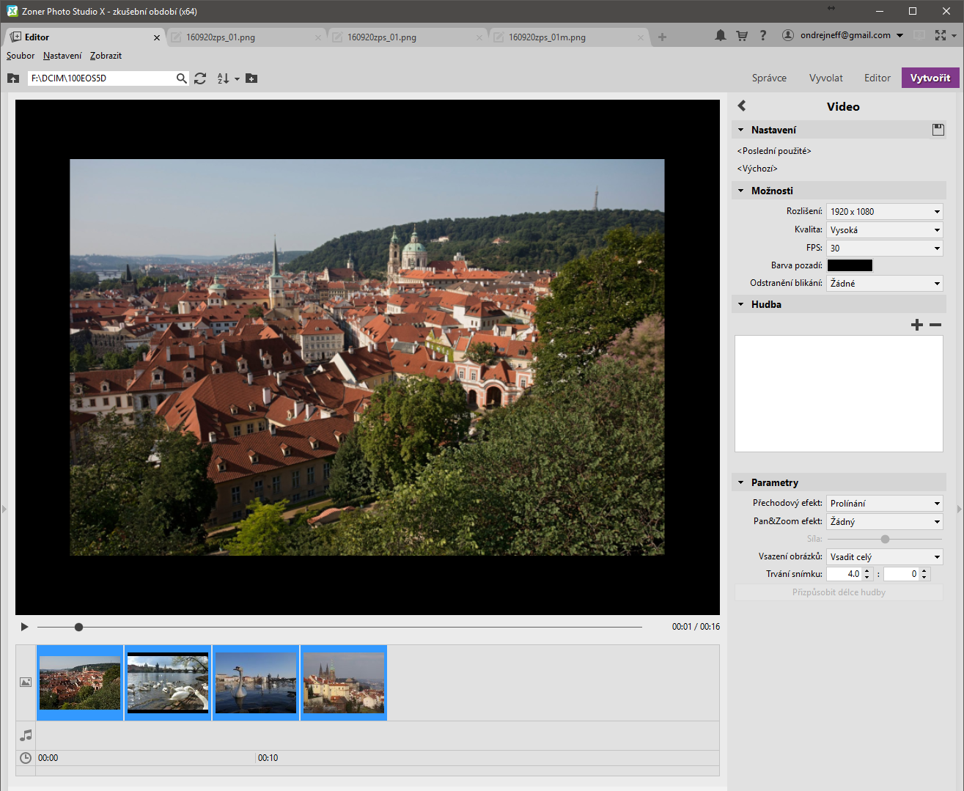Go back using the Video panel arrow
This screenshot has width=964, height=791.
coord(742,106)
